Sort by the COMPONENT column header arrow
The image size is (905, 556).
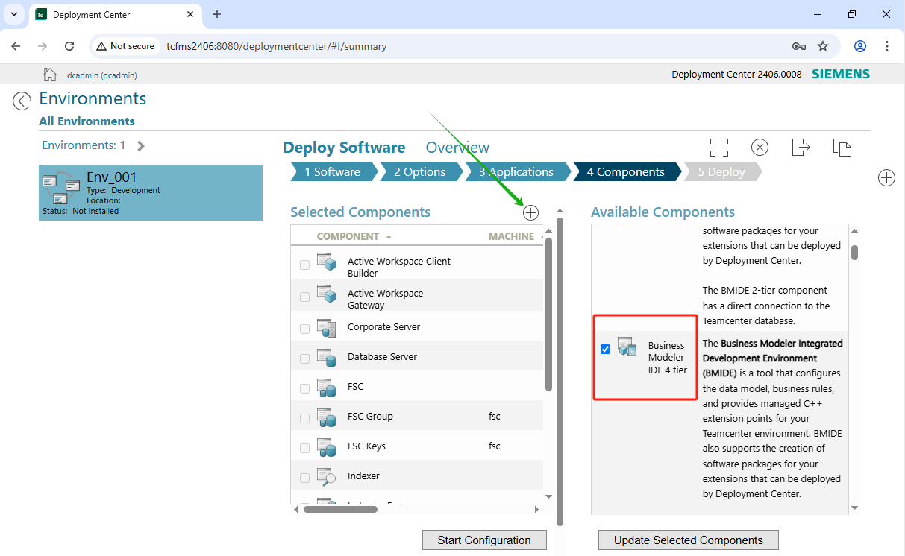click(x=389, y=237)
